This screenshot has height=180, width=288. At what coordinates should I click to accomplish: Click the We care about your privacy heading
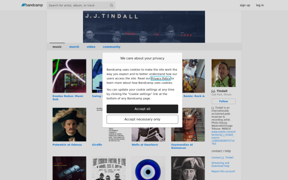[x=142, y=58]
